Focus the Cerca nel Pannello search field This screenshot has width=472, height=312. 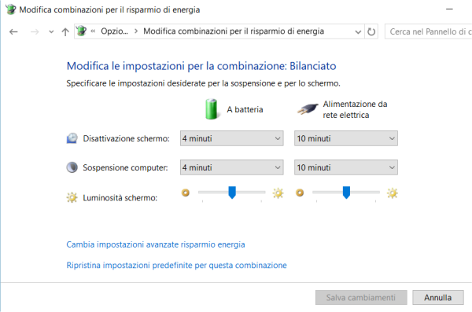pos(429,31)
